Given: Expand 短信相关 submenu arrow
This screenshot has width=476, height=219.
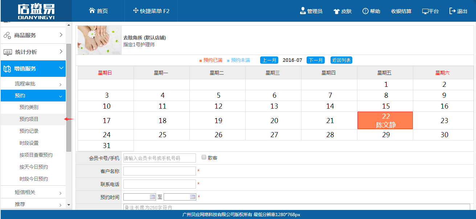Looking at the screenshot, I should tap(61, 193).
